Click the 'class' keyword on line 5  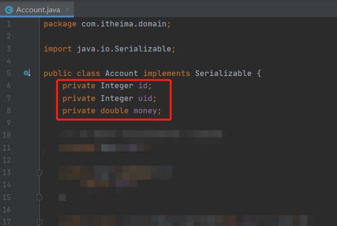pos(89,74)
